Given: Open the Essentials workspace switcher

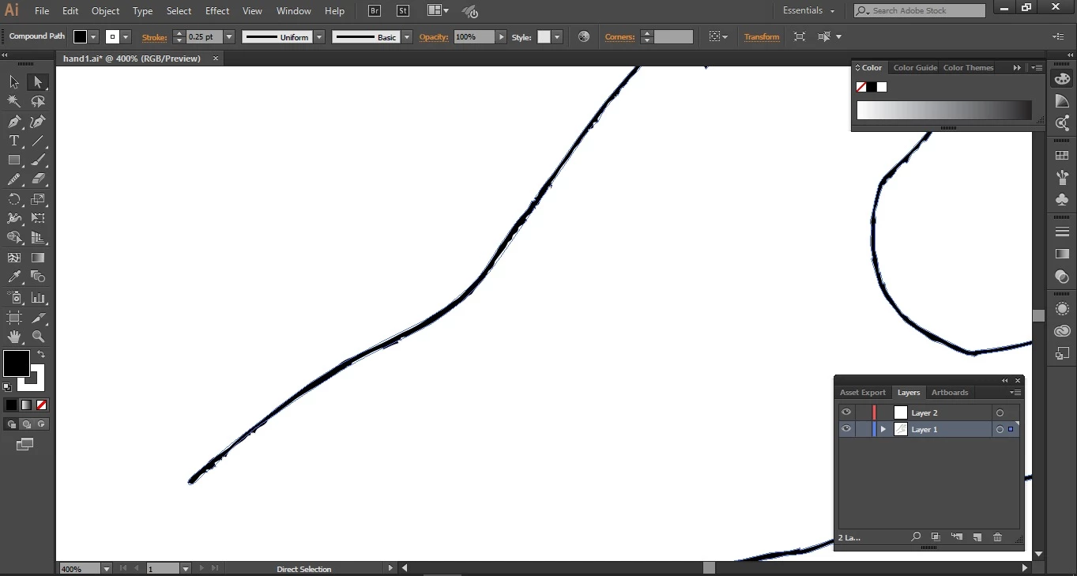Looking at the screenshot, I should (x=808, y=10).
